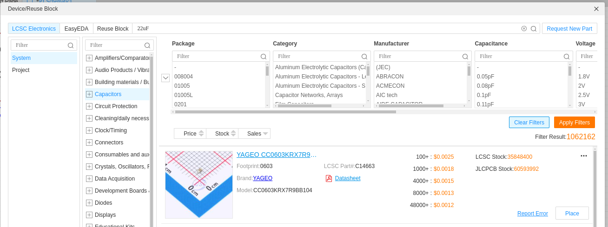Select Project in the library list
This screenshot has width=608, height=227.
tap(44, 70)
